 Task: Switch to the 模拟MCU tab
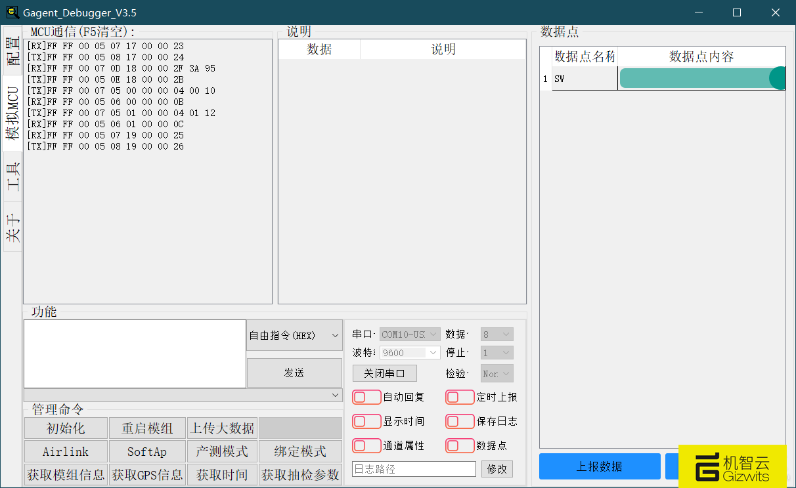coord(12,113)
